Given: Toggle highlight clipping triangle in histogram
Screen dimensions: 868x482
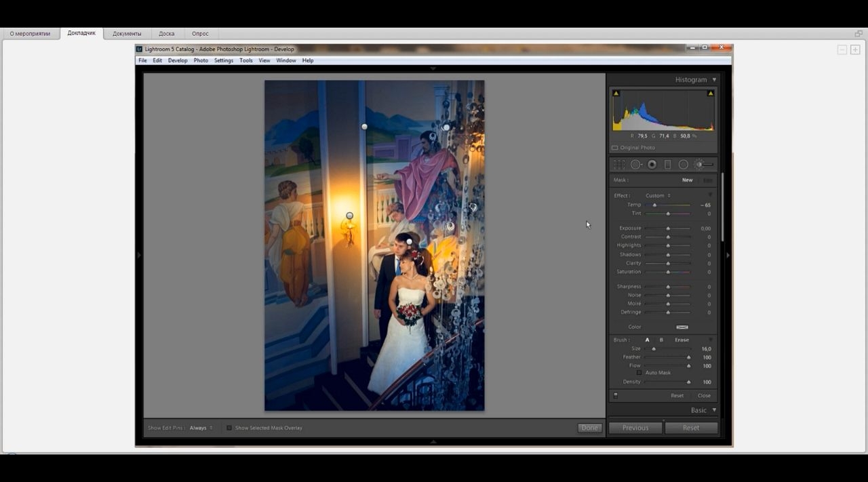Looking at the screenshot, I should [711, 94].
